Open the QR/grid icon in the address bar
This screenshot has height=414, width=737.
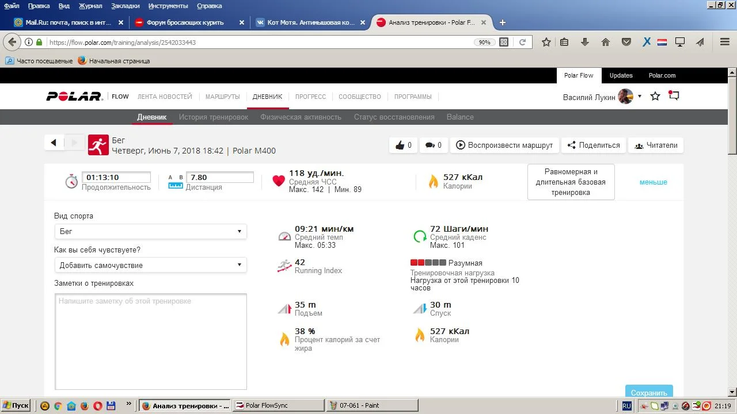(x=504, y=42)
